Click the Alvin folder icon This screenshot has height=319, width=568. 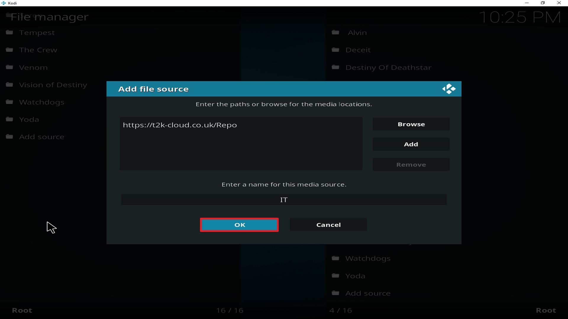(335, 32)
